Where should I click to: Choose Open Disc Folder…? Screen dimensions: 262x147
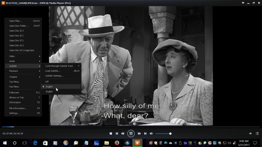click(23, 26)
